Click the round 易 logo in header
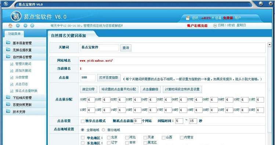Screen dimensions: 275x145 16,16
